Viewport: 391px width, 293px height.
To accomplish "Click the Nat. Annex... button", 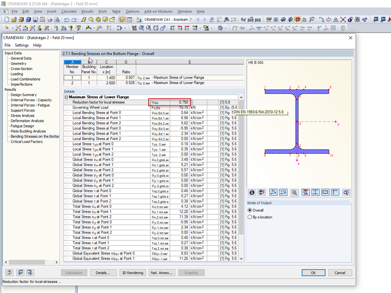I will click(x=162, y=273).
